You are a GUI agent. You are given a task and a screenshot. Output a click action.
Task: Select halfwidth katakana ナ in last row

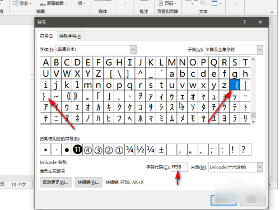[45, 118]
